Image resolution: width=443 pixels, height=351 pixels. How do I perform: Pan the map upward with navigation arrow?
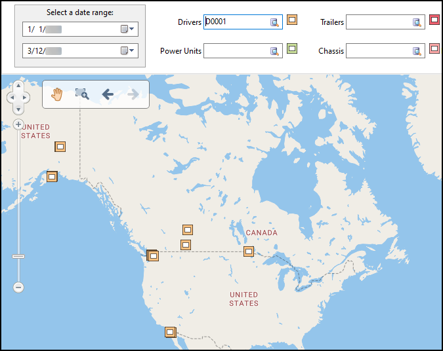click(x=18, y=85)
